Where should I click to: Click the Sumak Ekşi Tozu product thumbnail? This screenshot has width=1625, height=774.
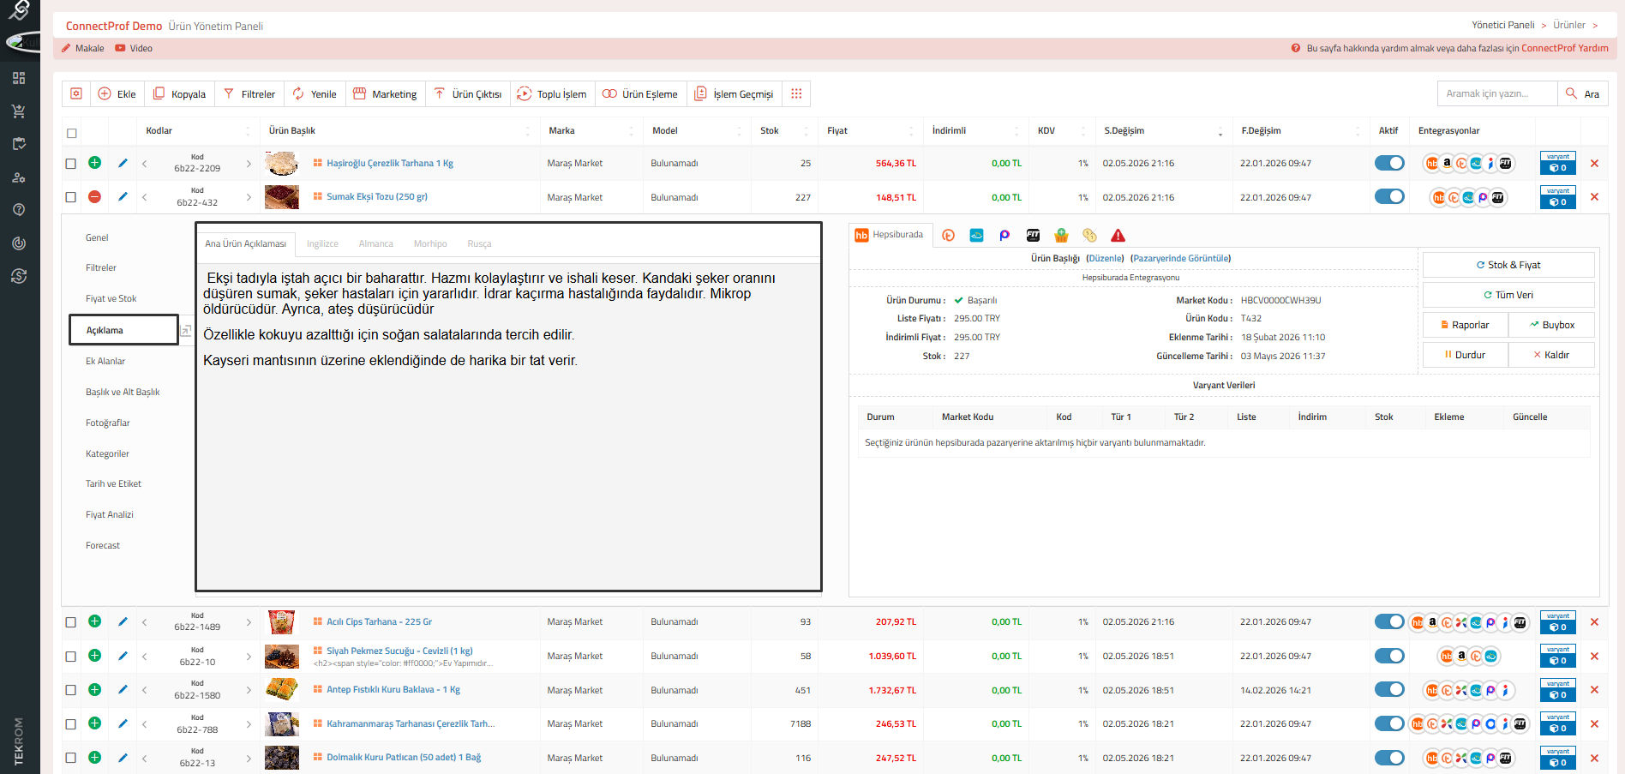point(282,197)
